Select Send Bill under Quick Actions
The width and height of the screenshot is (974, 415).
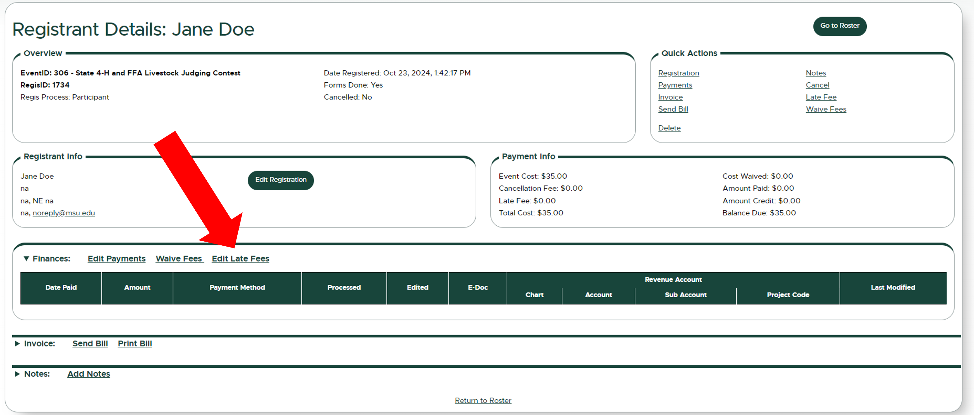coord(673,109)
